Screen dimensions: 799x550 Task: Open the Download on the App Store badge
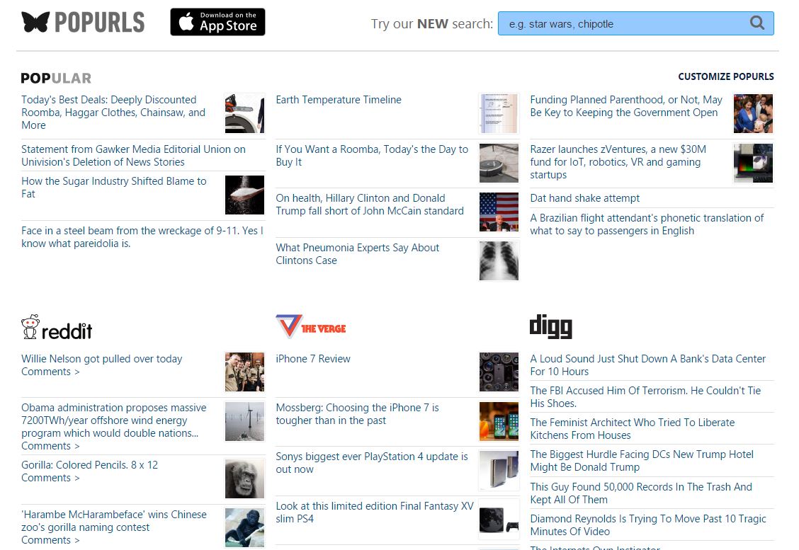click(x=217, y=22)
